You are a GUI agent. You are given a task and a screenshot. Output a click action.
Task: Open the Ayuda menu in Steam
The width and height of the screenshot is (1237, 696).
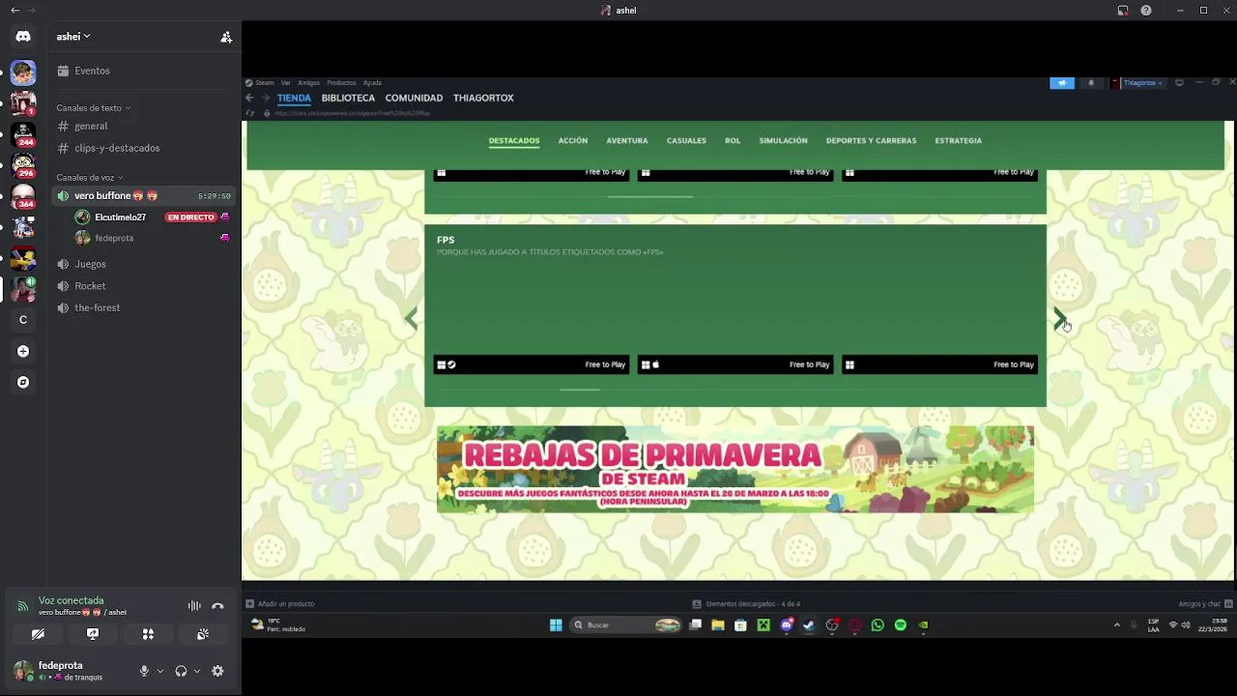click(x=372, y=83)
